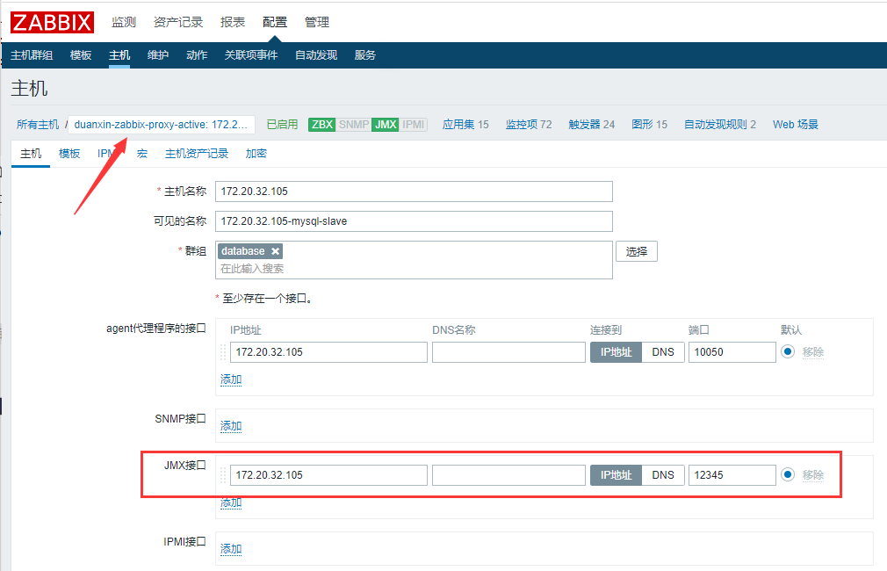Viewport: 887px width, 571px height.
Task: Click the IPMI availability badge
Action: pyautogui.click(x=414, y=125)
